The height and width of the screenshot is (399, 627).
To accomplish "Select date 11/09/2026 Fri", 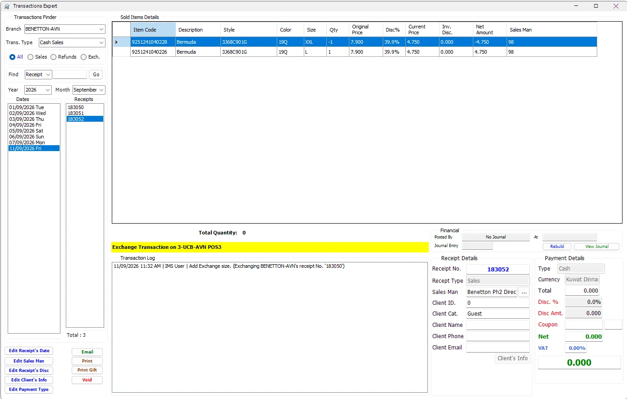I will (34, 148).
